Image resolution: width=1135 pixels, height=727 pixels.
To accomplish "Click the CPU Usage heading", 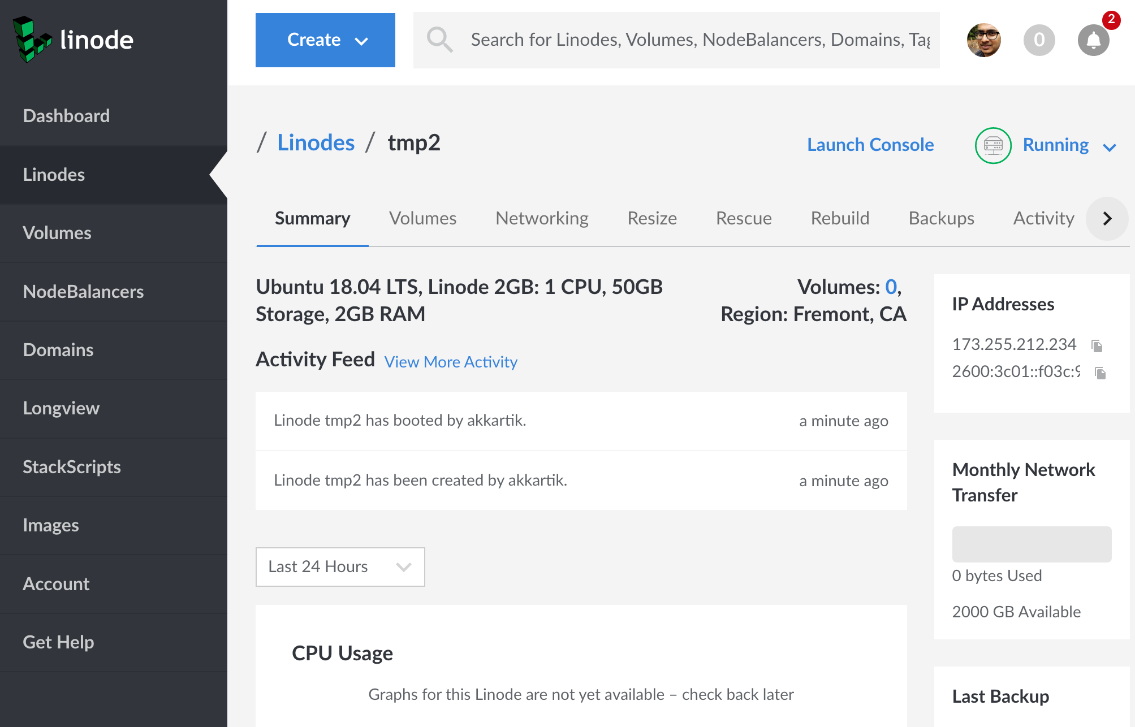I will coord(342,653).
